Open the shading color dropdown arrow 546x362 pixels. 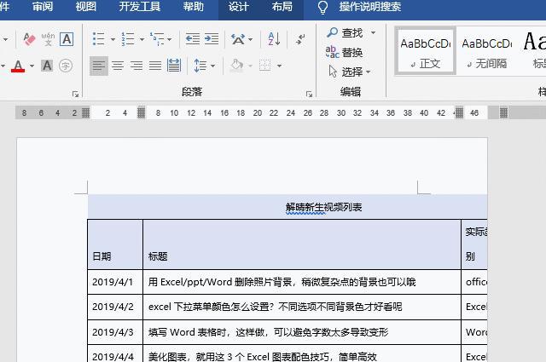coord(250,66)
